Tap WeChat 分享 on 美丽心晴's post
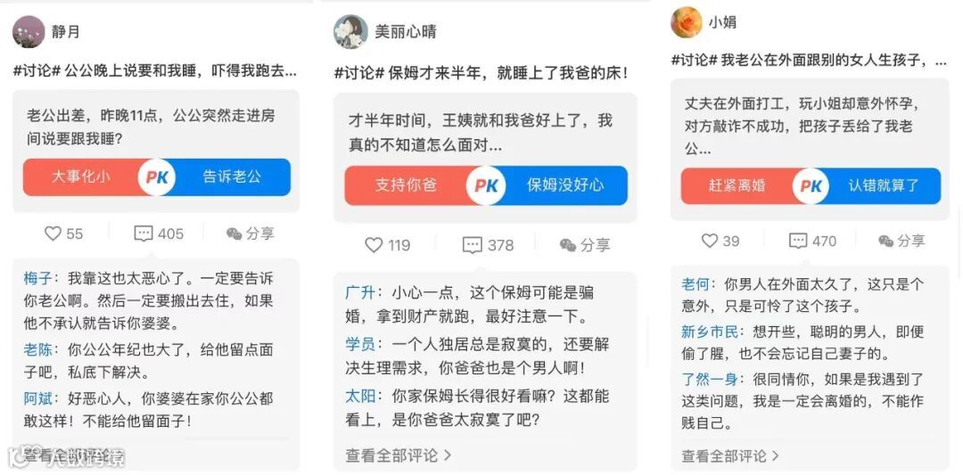This screenshot has height=475, width=963. 585,245
